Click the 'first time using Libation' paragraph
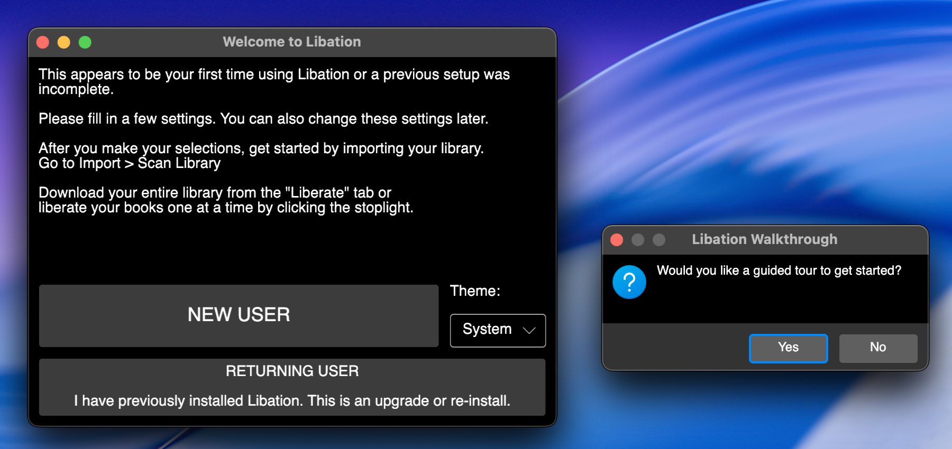 tap(273, 81)
